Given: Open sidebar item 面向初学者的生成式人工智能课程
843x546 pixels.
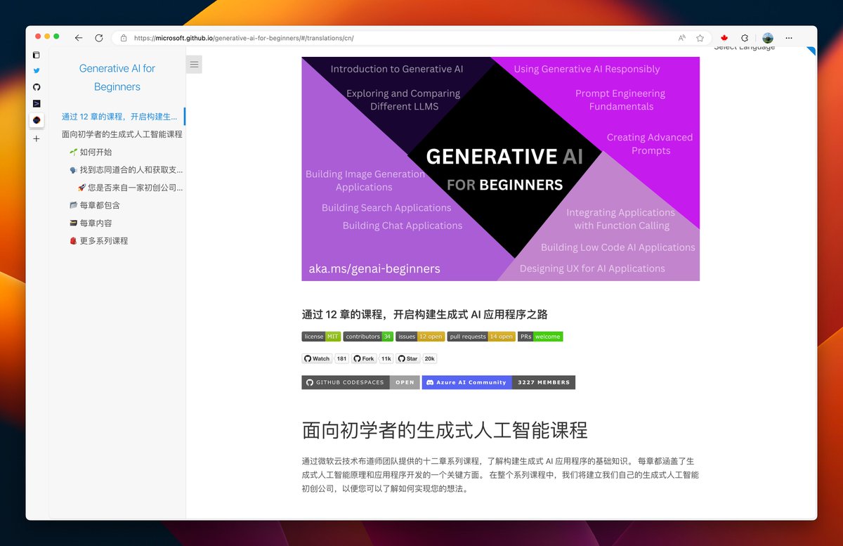Looking at the screenshot, I should (x=122, y=134).
